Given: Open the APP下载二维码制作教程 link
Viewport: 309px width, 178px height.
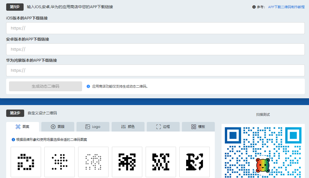Looking at the screenshot, I should pos(286,7).
